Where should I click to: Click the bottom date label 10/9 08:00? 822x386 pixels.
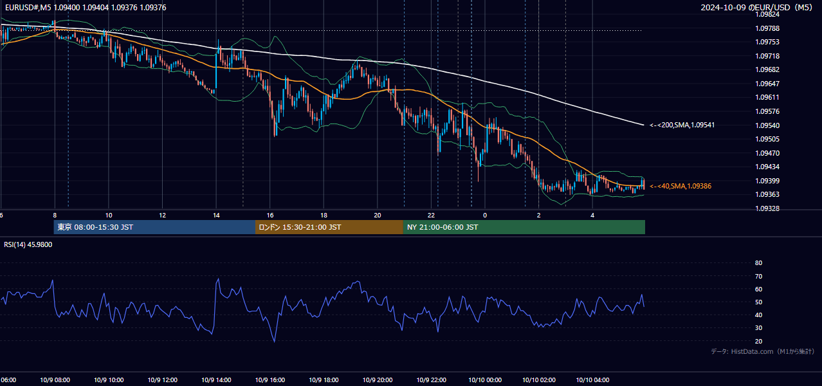55,380
